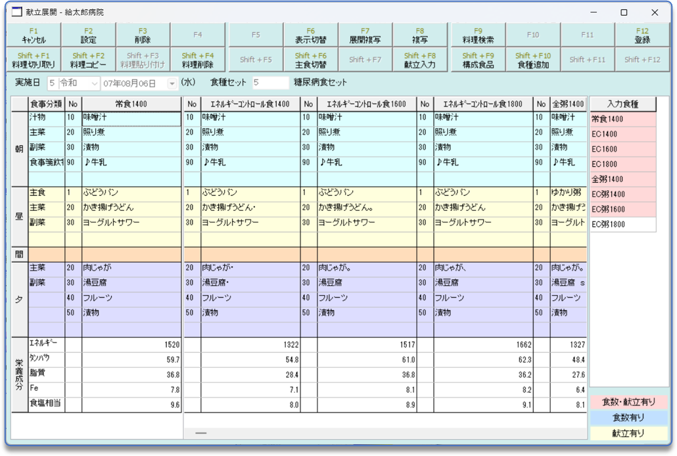Add a food type via 食種追加 (Shift+F10)
The height and width of the screenshot is (456, 677).
point(532,58)
